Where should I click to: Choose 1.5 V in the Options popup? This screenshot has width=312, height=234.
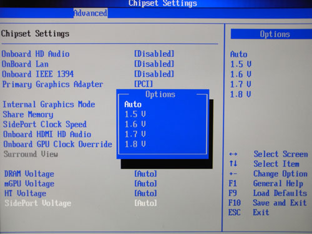[135, 114]
